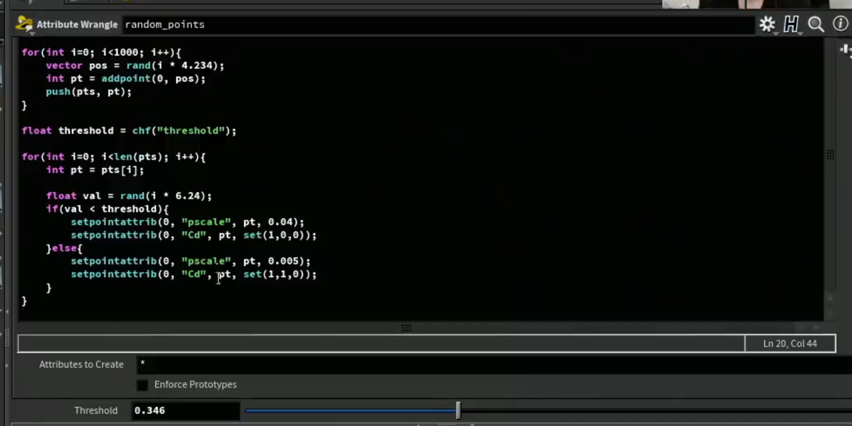Click the Threshold parameter label
This screenshot has height=426, width=852.
tap(96, 411)
